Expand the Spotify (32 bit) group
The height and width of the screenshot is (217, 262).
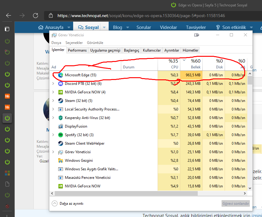point(53,135)
